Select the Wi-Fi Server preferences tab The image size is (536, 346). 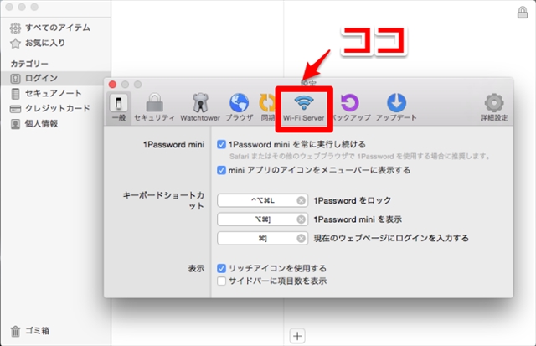click(x=303, y=109)
